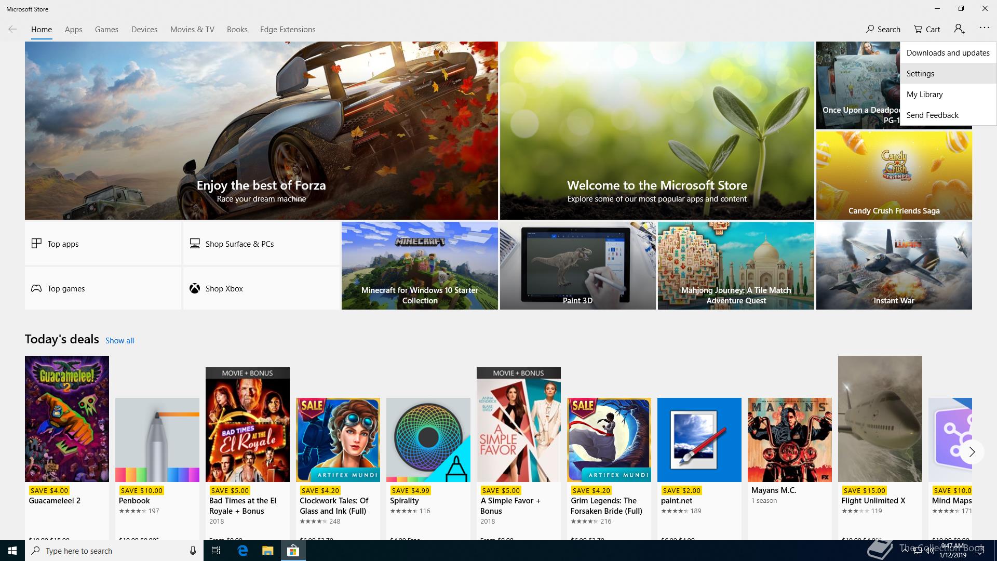This screenshot has height=561, width=997.
Task: Select Settings from the menu
Action: point(948,73)
